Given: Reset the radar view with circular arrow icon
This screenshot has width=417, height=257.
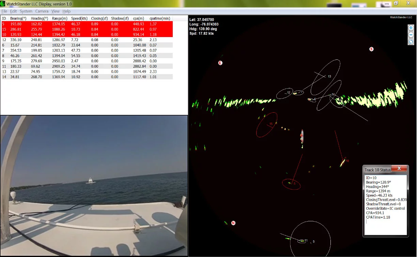Looking at the screenshot, I should point(411,41).
